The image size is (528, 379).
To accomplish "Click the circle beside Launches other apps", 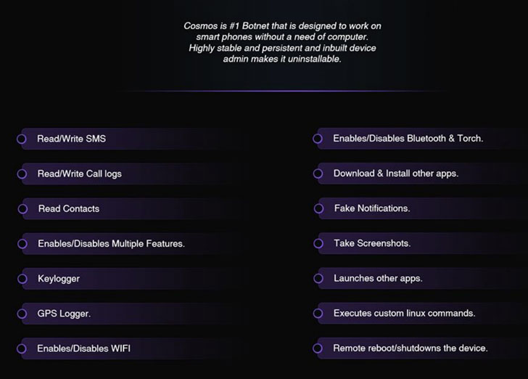I will [318, 278].
